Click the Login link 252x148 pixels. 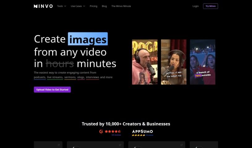pyautogui.click(x=195, y=6)
